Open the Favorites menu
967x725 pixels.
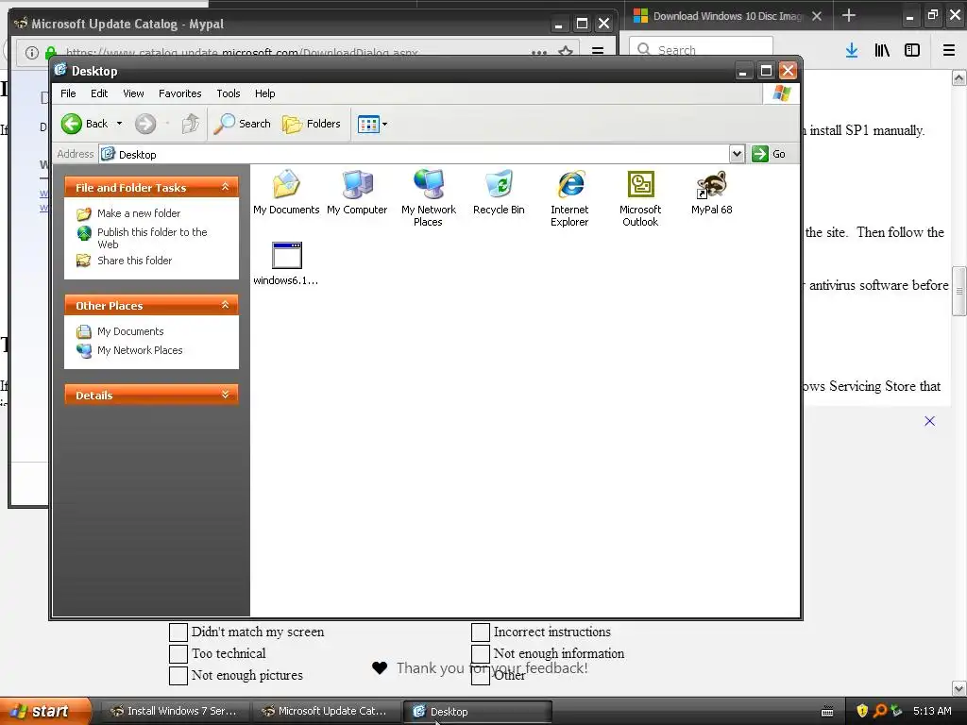(179, 93)
